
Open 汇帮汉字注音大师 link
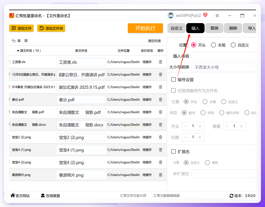tap(133, 196)
